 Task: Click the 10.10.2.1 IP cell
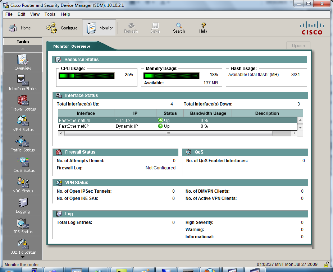[x=125, y=120]
